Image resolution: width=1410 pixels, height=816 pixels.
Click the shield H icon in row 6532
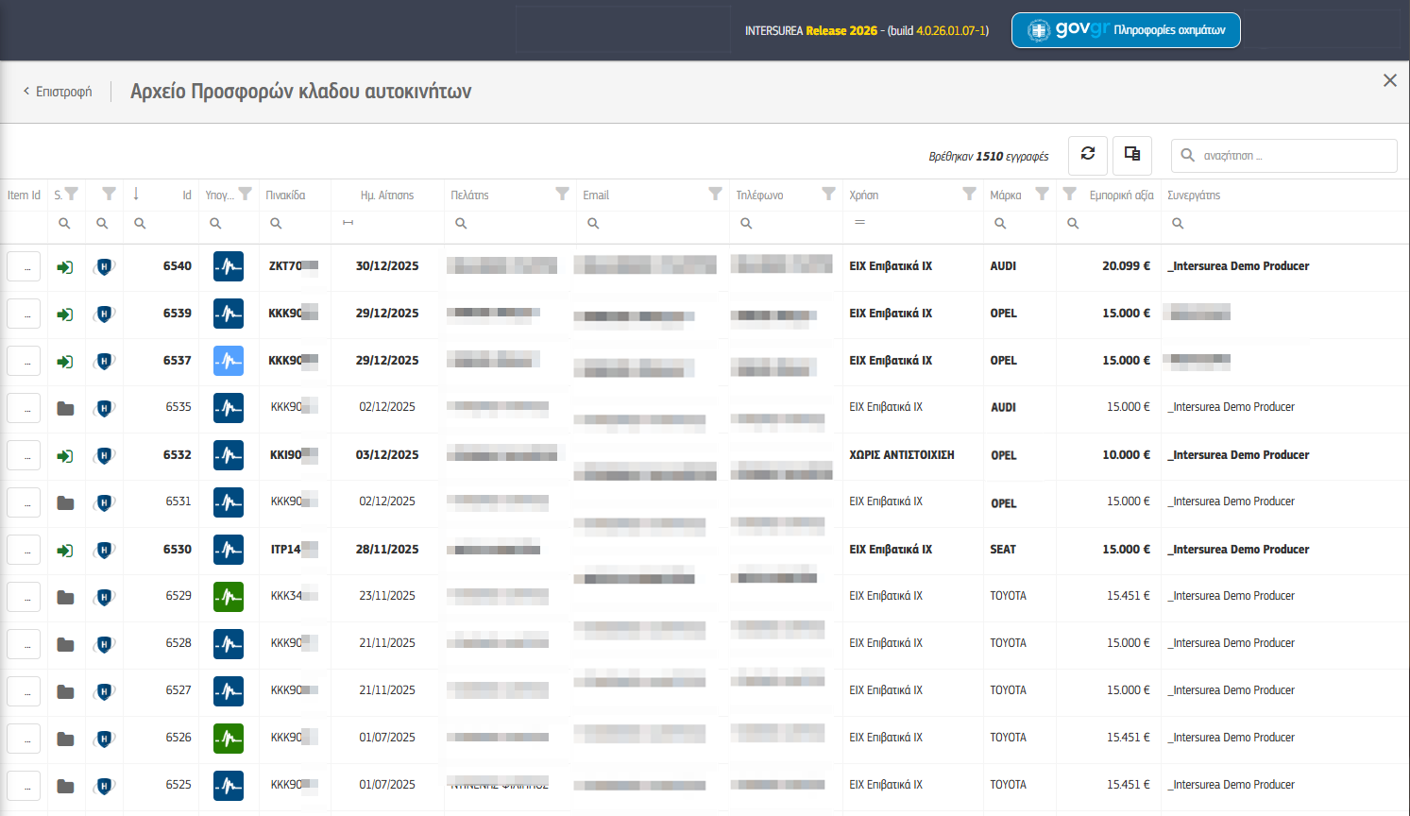(x=104, y=455)
